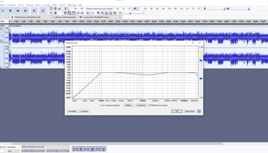Open the audio host dropdown
Screen dimensions: 268x153
pos(5,17)
